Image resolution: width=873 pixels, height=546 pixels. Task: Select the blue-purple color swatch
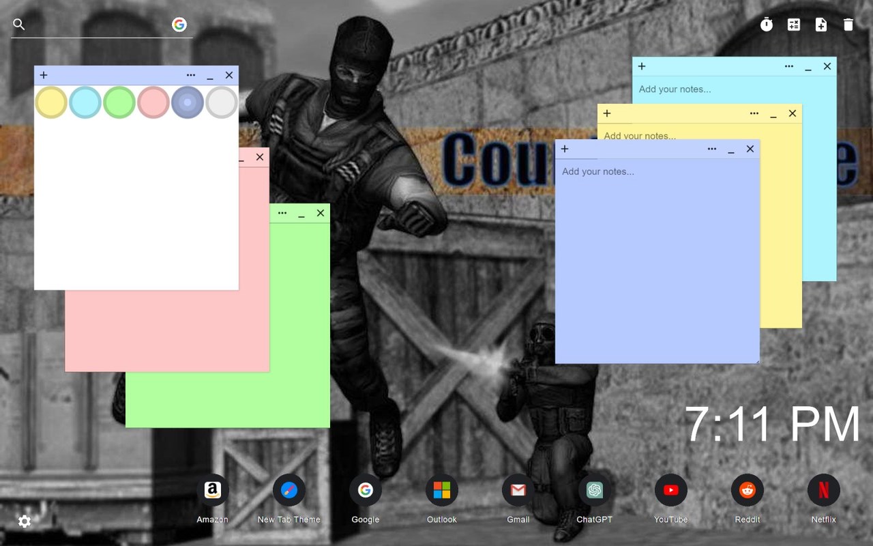(188, 102)
